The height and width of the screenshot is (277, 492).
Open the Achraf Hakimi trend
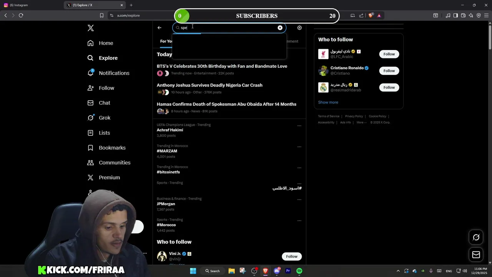coord(170,130)
